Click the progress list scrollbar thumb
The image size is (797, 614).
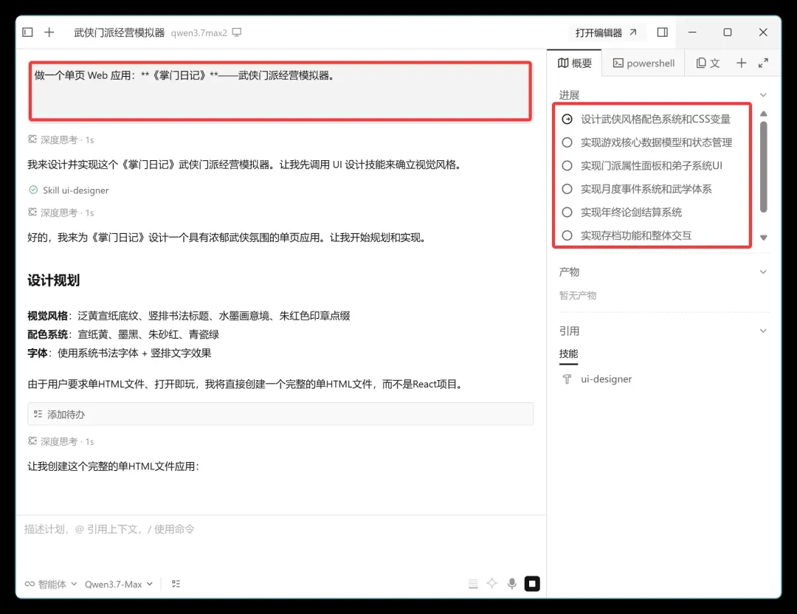[764, 167]
